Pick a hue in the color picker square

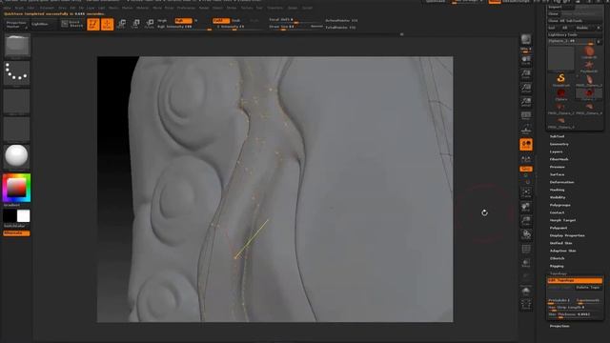pyautogui.click(x=17, y=189)
